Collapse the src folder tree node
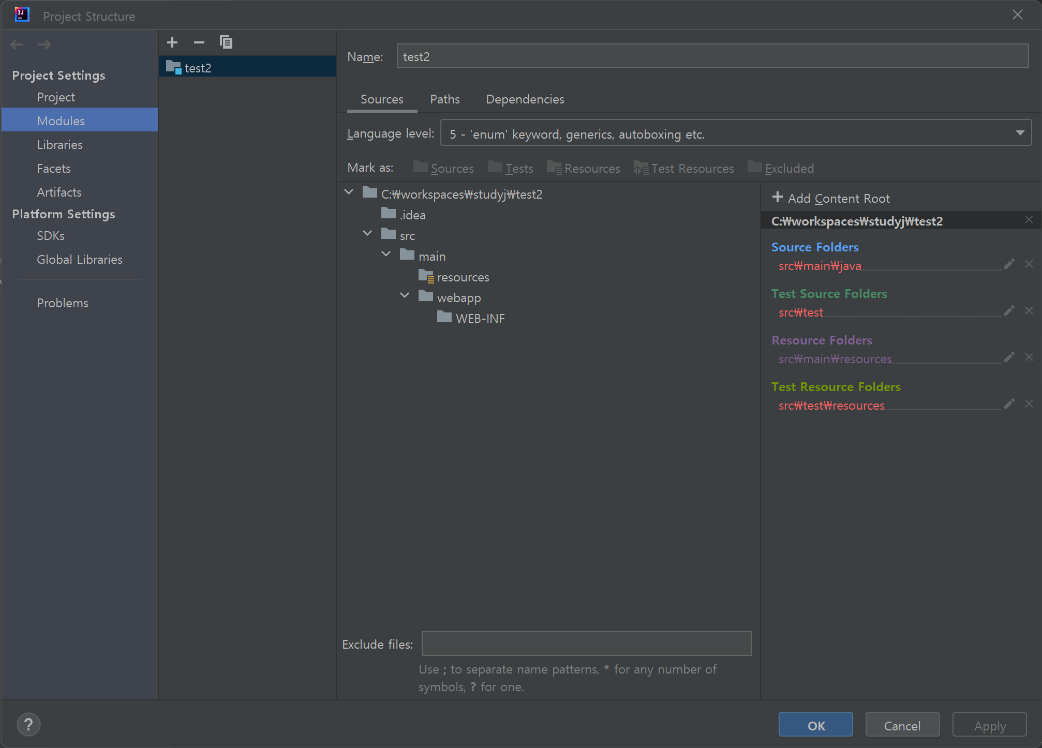This screenshot has height=748, width=1042. [367, 234]
